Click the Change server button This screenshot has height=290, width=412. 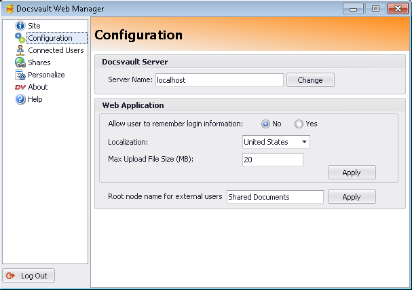pyautogui.click(x=310, y=80)
